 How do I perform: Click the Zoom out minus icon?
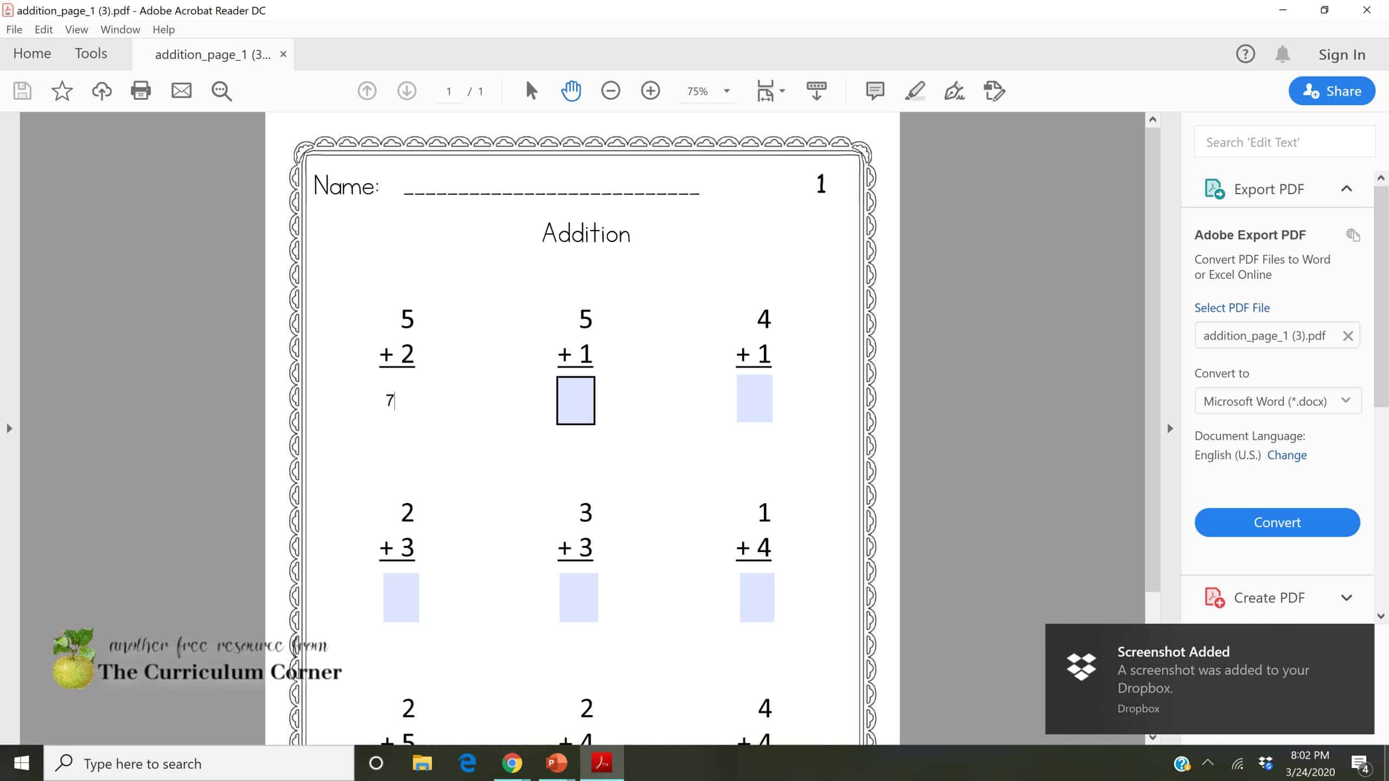(x=610, y=91)
